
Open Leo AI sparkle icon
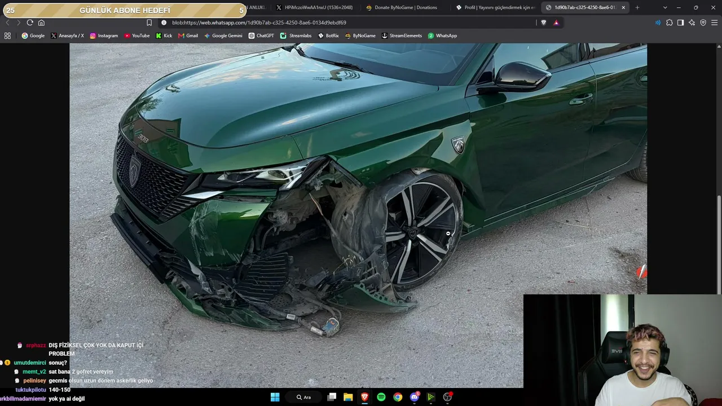click(692, 23)
